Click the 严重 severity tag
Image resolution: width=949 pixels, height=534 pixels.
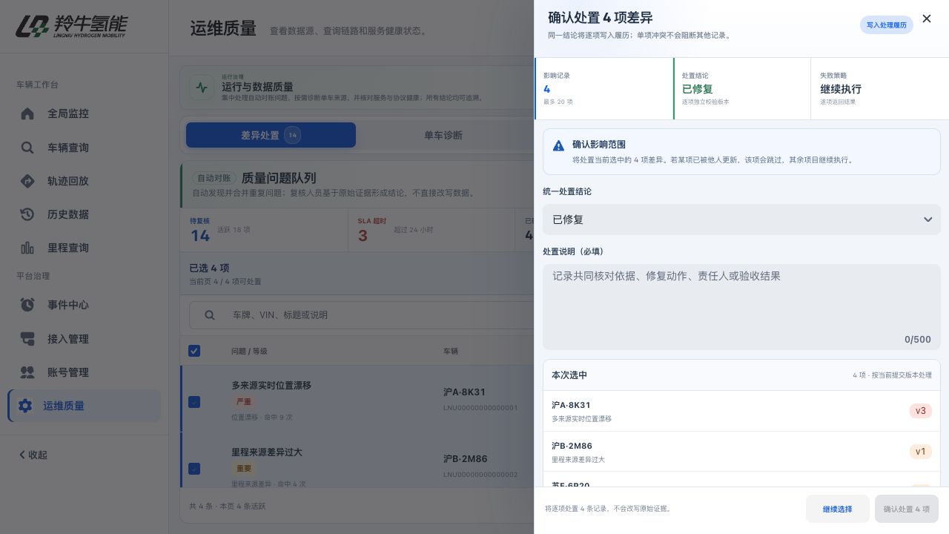pos(244,402)
